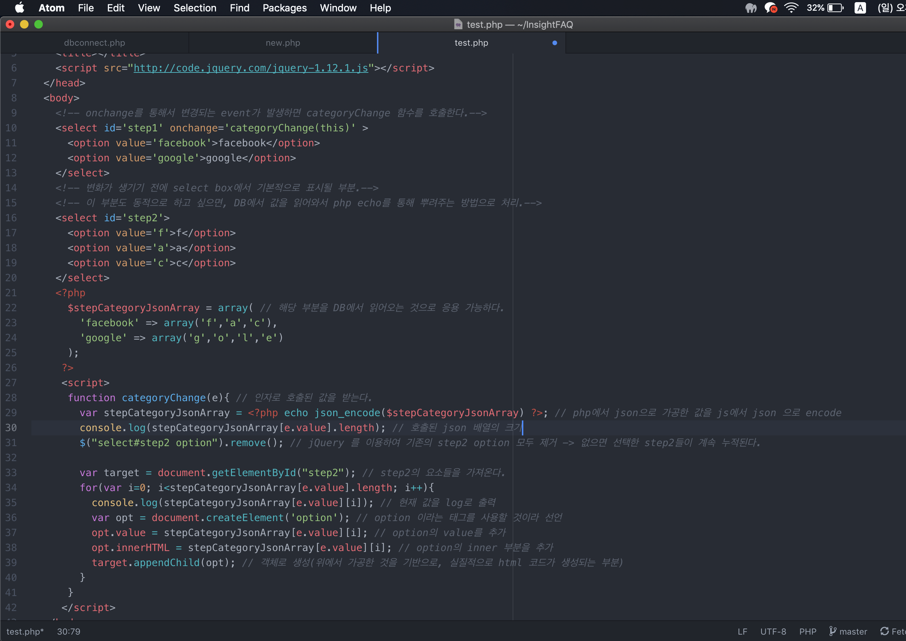Viewport: 906px width, 641px height.
Task: Switch input source via the A icon
Action: pyautogui.click(x=860, y=8)
